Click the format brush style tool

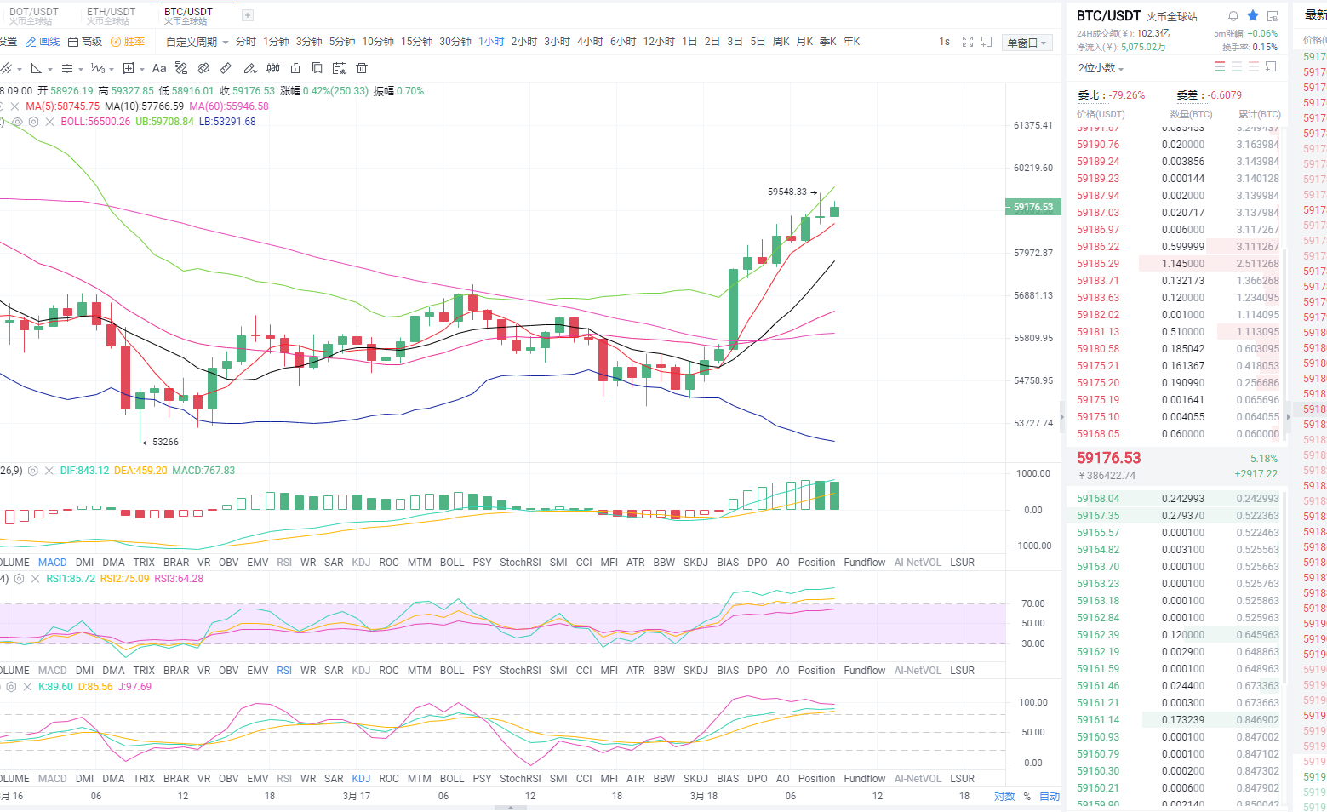[181, 68]
